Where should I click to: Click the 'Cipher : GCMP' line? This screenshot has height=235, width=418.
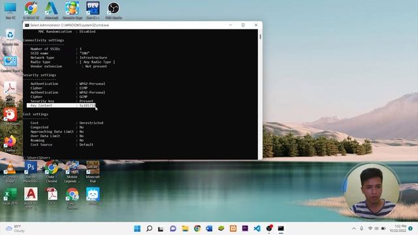[x=59, y=97]
